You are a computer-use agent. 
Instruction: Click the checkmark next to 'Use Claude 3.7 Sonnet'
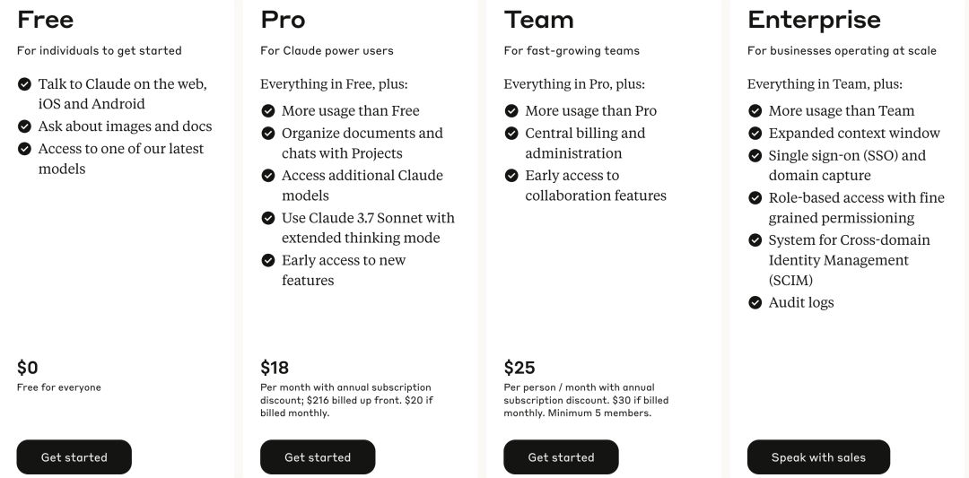267,218
